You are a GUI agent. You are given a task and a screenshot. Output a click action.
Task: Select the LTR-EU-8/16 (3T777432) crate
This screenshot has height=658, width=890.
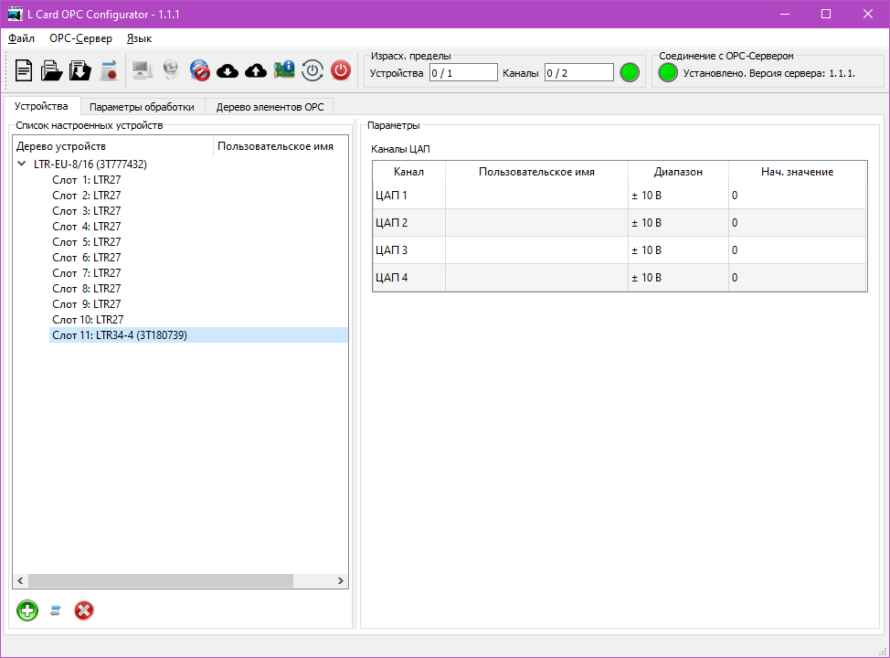(90, 164)
